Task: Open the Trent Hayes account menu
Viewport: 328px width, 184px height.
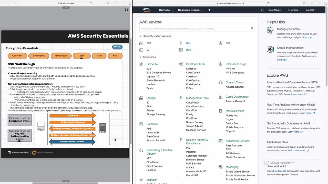Action: (276, 10)
